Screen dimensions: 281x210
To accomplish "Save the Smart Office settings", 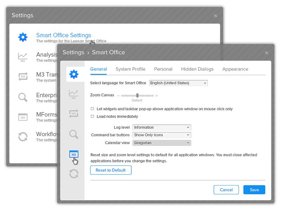I will pos(254,190).
